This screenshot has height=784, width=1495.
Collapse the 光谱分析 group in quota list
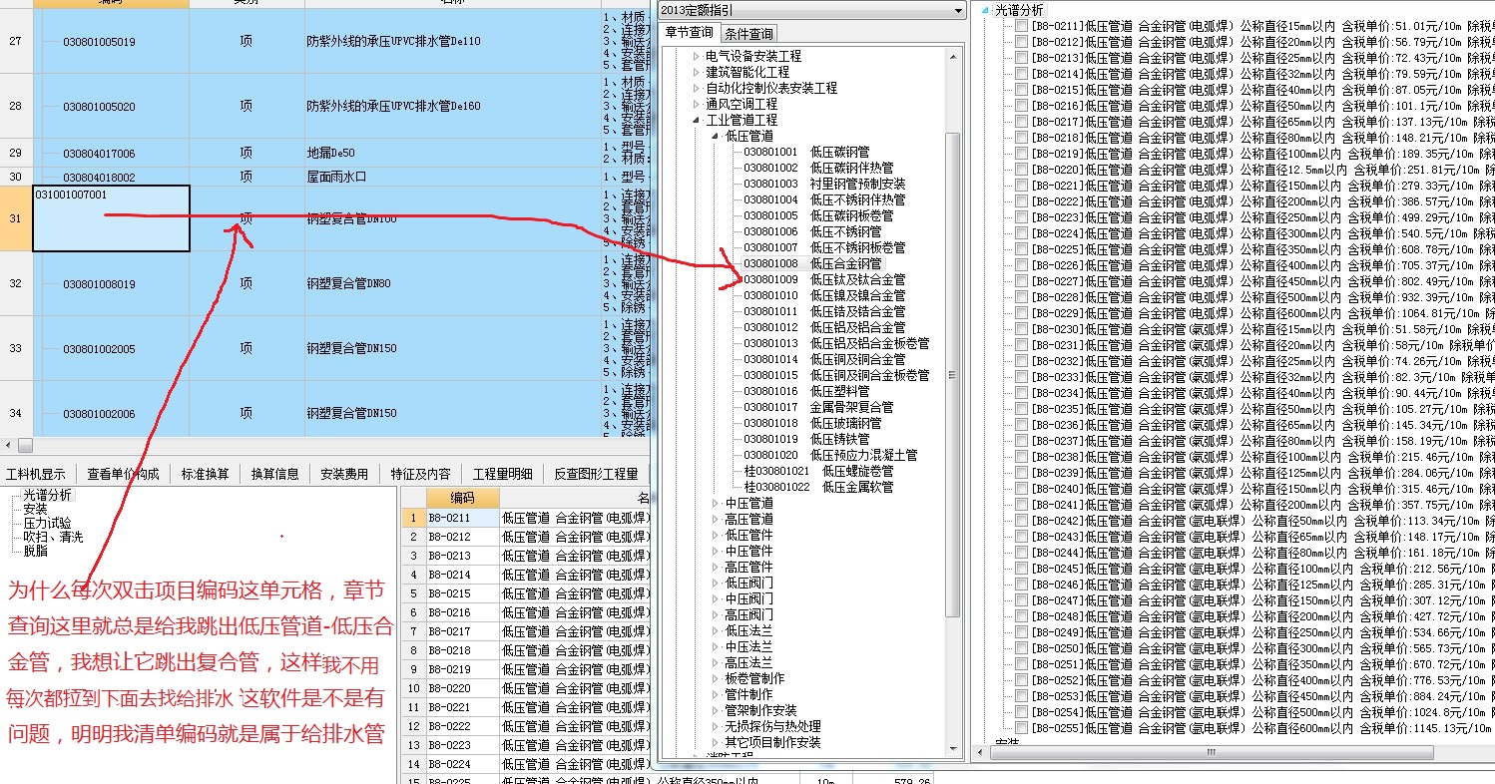tap(985, 10)
